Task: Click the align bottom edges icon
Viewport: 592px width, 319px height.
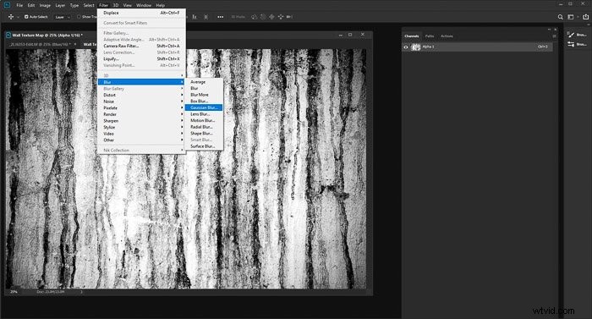Action: (195, 17)
